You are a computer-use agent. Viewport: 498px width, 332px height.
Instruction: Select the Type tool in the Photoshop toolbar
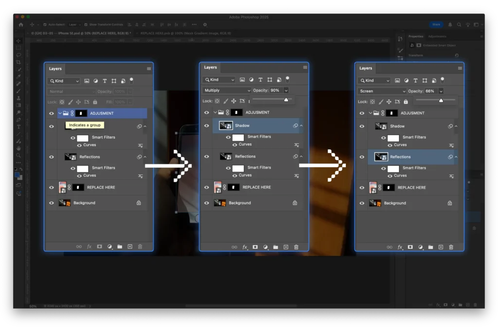tap(18, 127)
